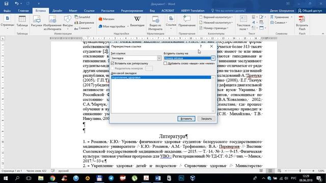Open the Фигуры shapes gallery
326x183 pixels.
point(68,23)
